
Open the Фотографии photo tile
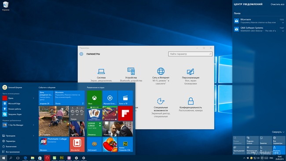click(54, 121)
